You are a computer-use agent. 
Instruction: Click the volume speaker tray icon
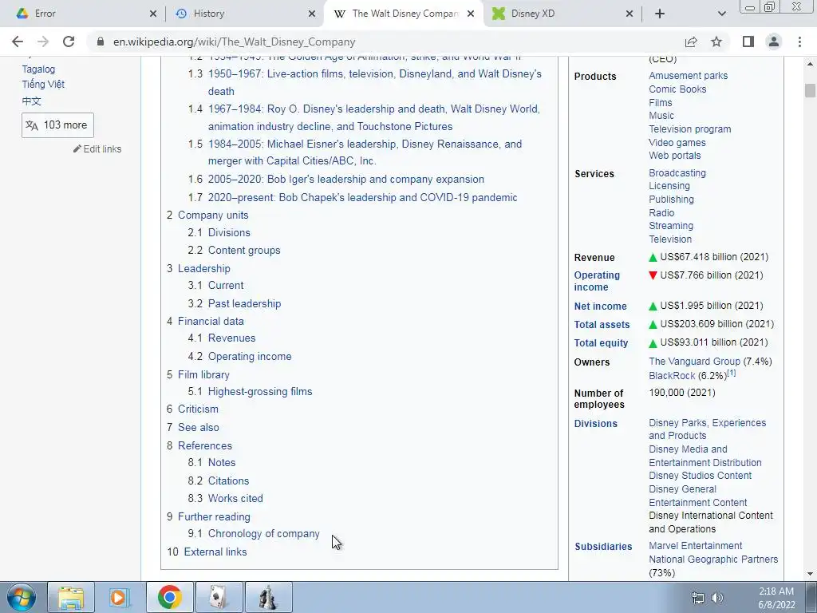(x=717, y=598)
